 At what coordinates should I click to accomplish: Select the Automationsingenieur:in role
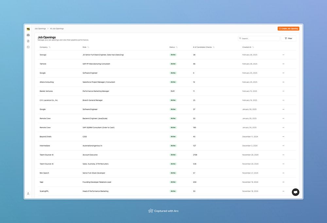[x=93, y=146]
